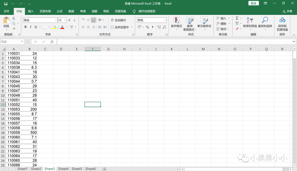Open Sort and Filter (排序和筛选)
The image size is (297, 171).
point(251,20)
